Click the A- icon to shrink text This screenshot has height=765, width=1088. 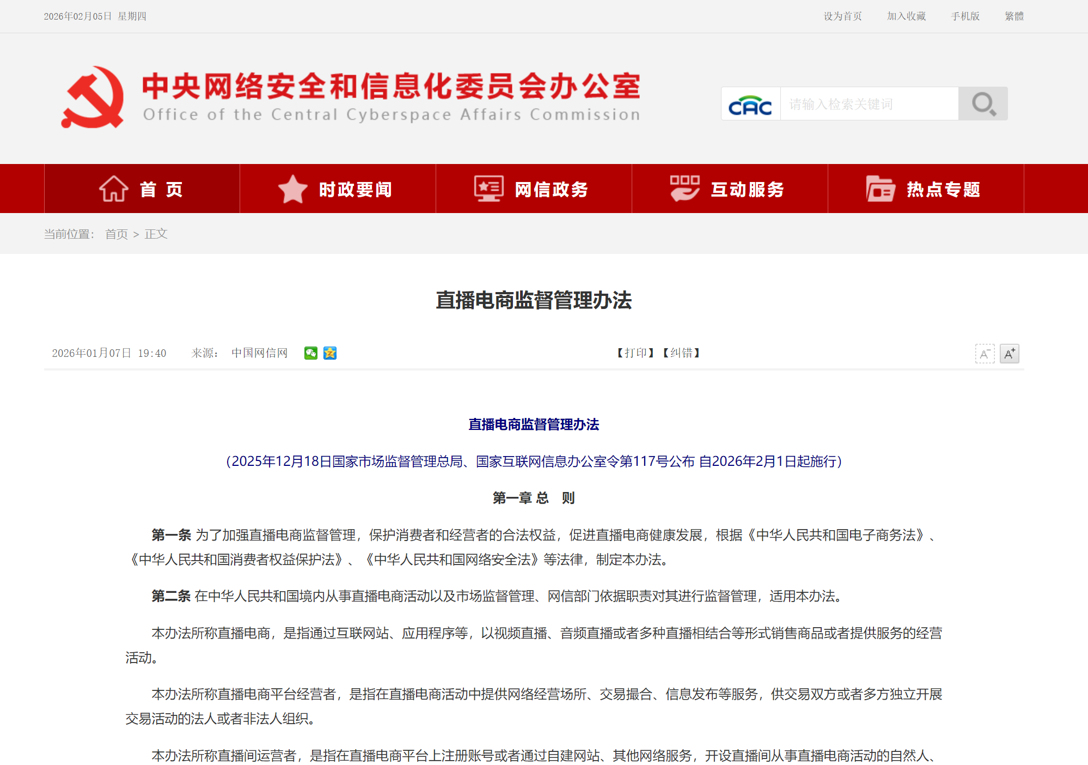pos(985,354)
